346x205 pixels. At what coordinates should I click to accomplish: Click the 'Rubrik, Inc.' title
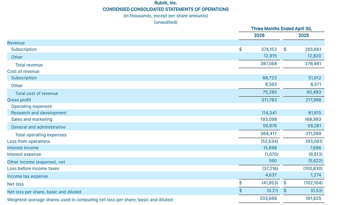click(x=165, y=3)
